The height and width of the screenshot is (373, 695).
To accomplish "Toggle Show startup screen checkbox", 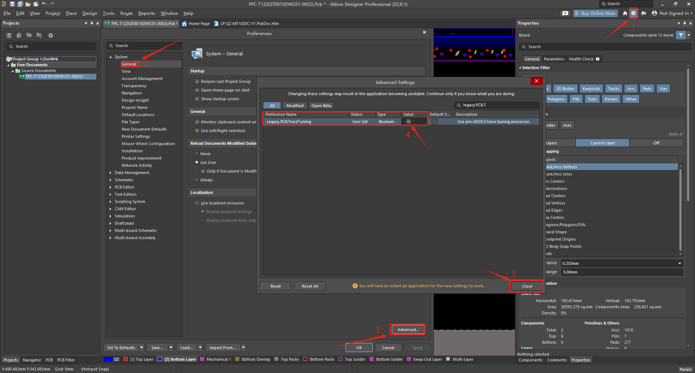I will (x=197, y=99).
